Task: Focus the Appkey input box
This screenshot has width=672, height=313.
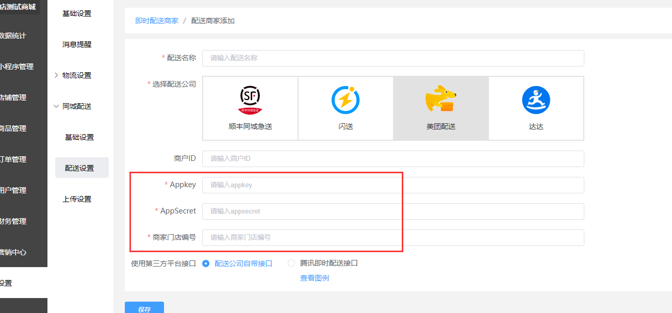Action: (393, 185)
